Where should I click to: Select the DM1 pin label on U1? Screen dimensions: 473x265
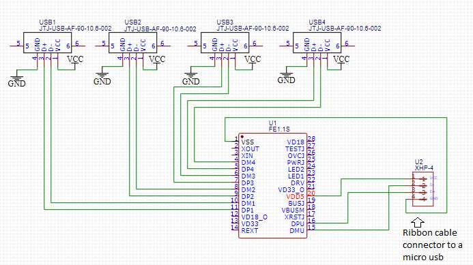248,204
